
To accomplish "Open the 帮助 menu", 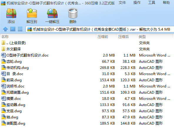I will pyautogui.click(x=166, y=3).
